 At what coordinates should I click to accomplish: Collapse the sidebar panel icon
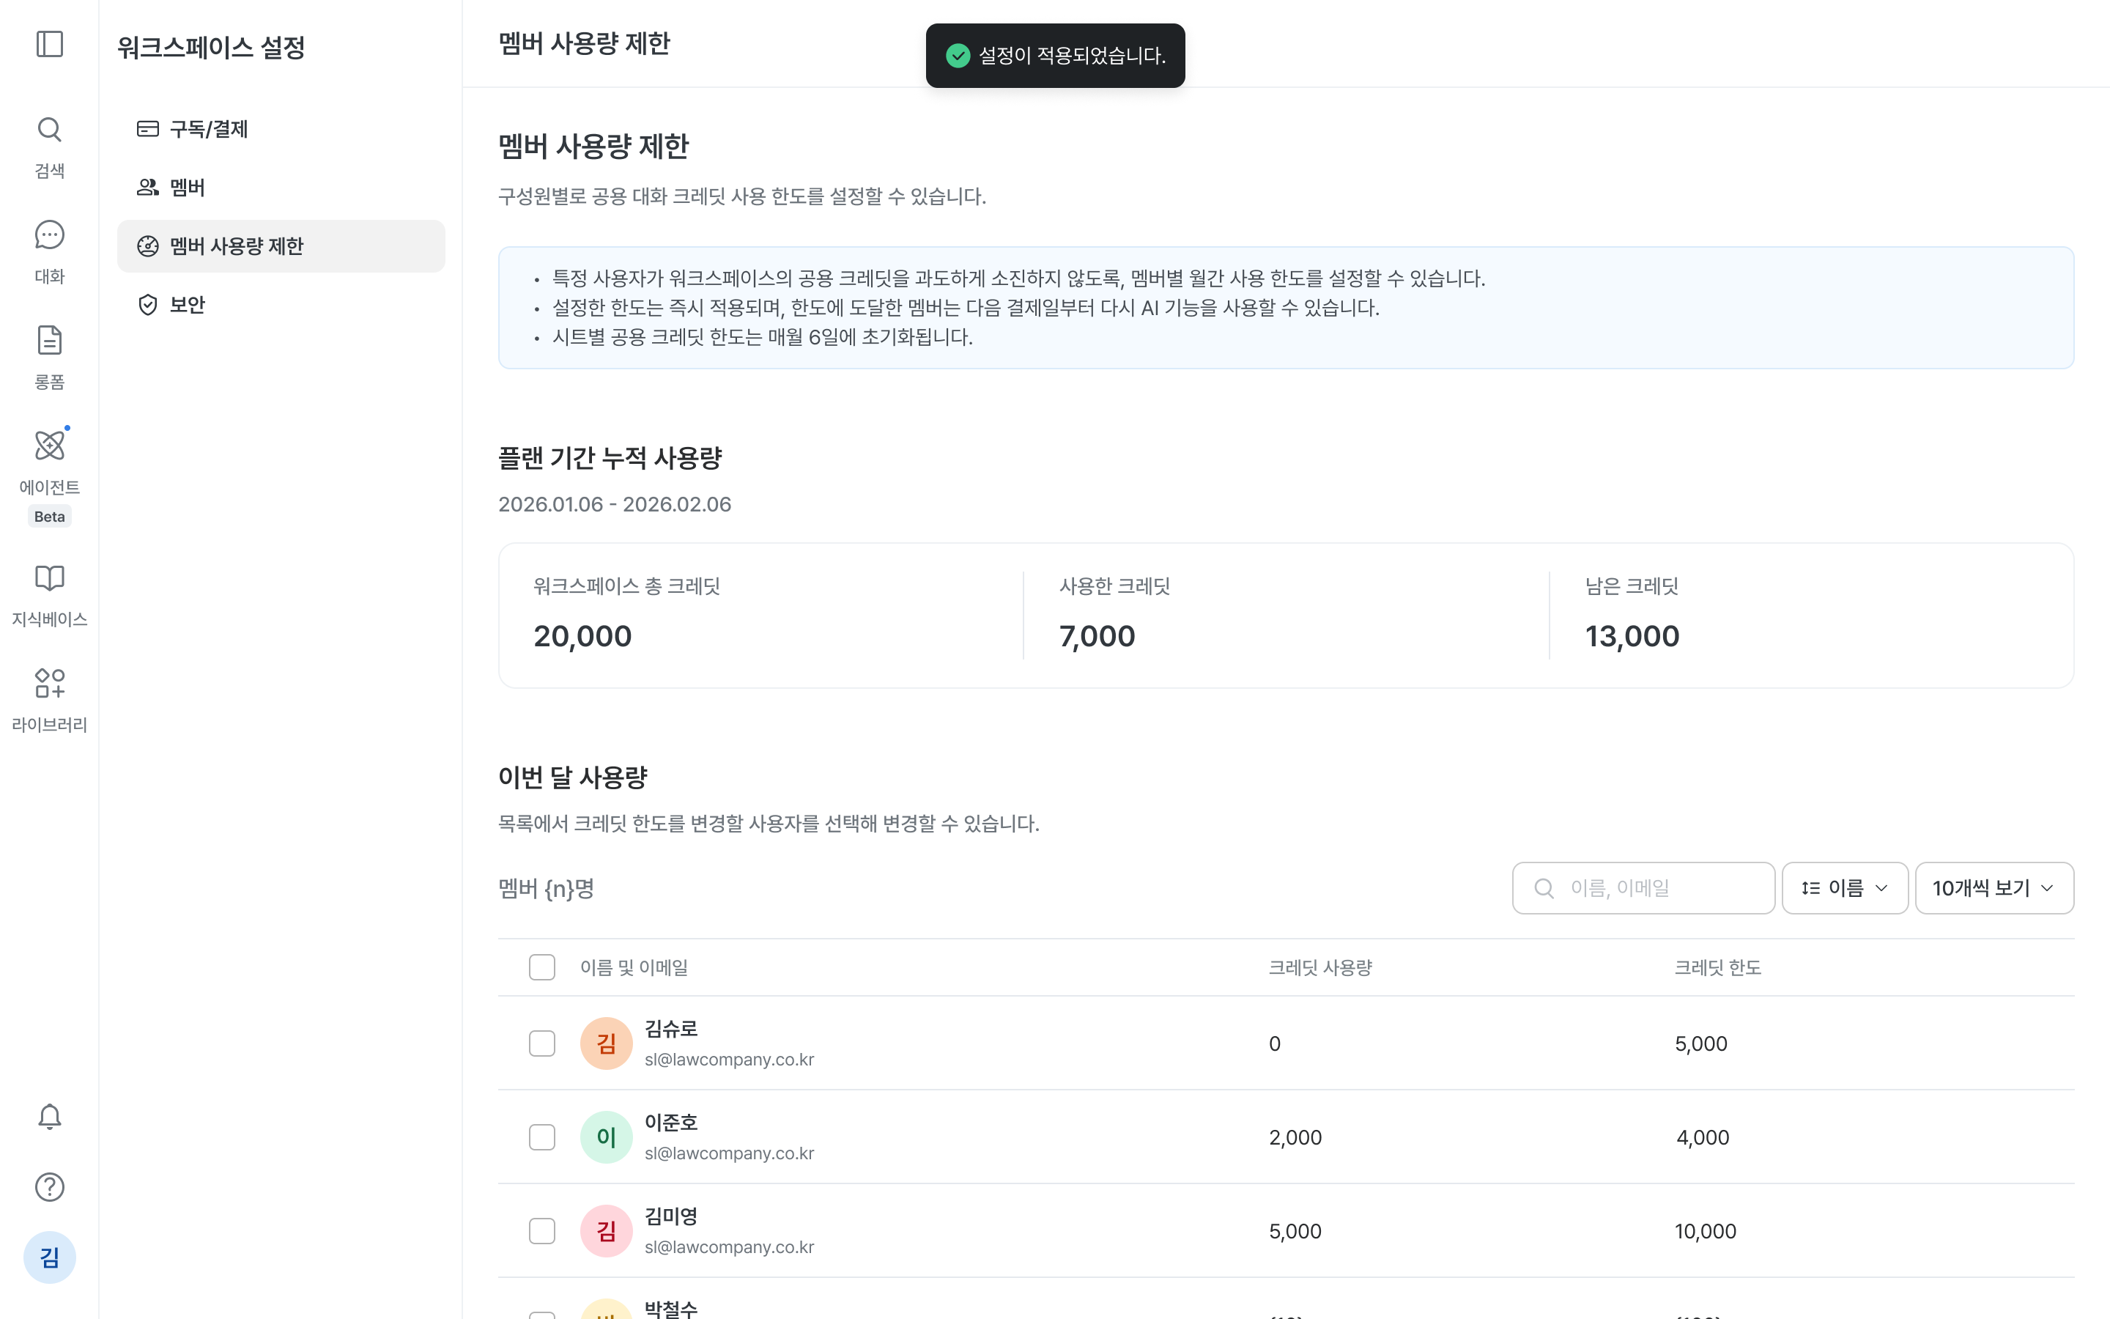pyautogui.click(x=50, y=44)
